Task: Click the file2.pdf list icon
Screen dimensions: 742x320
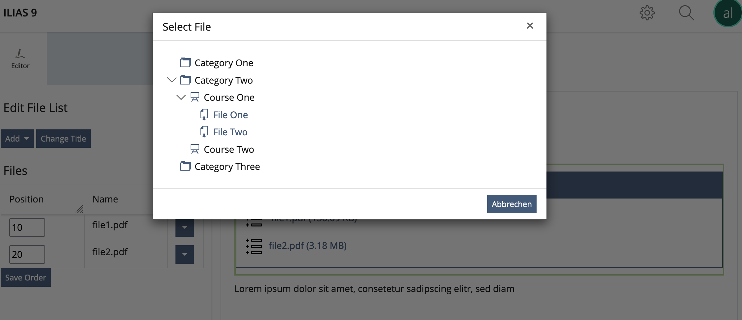Action: pyautogui.click(x=254, y=246)
